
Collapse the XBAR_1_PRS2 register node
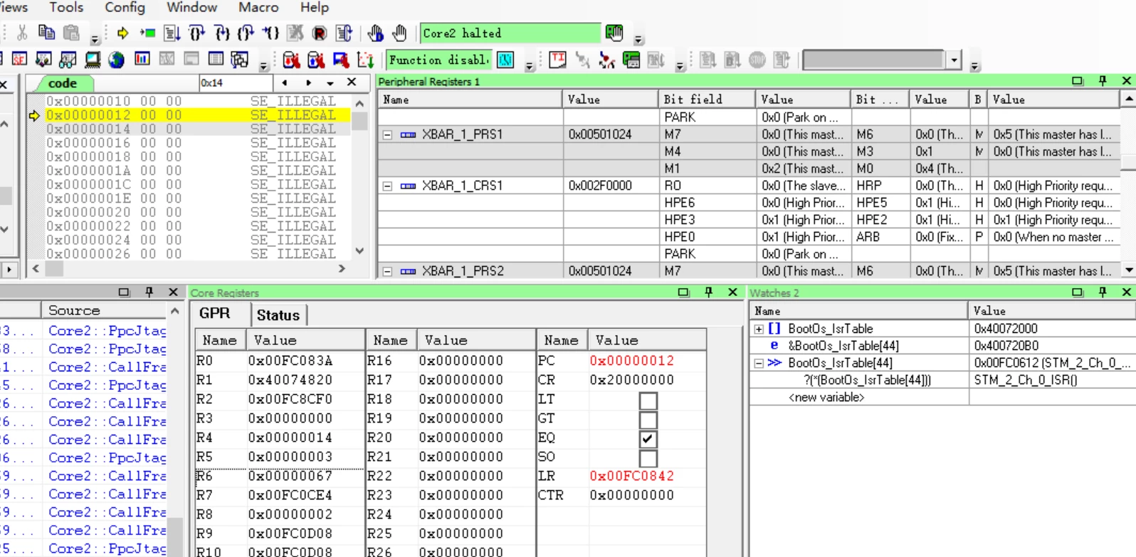[388, 271]
